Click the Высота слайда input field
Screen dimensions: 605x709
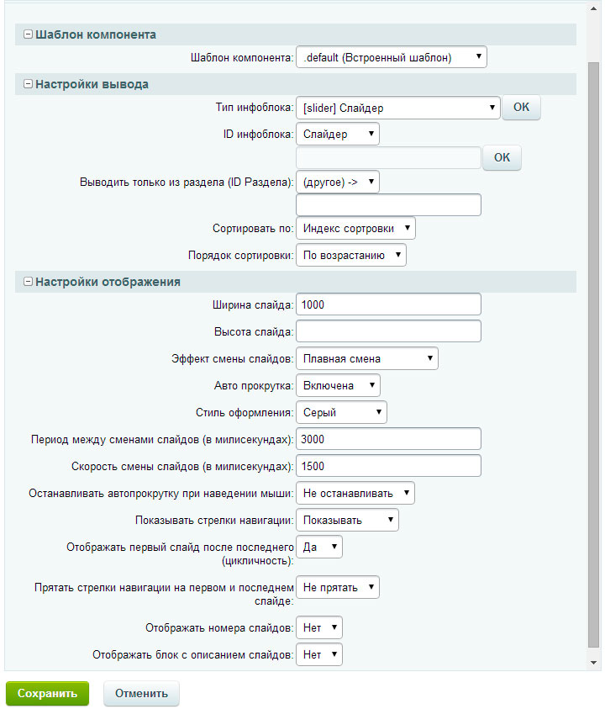click(388, 331)
